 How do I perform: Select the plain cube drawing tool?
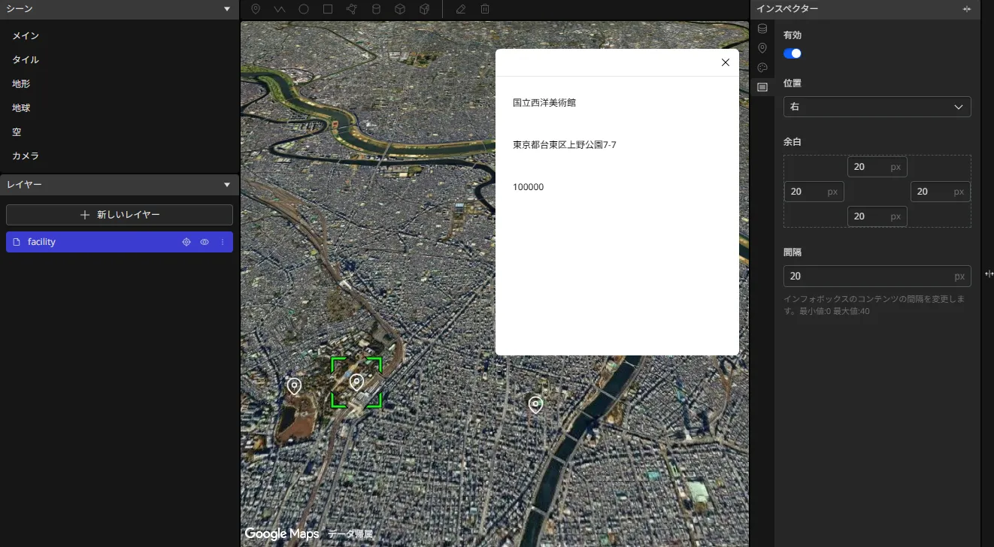tap(400, 9)
